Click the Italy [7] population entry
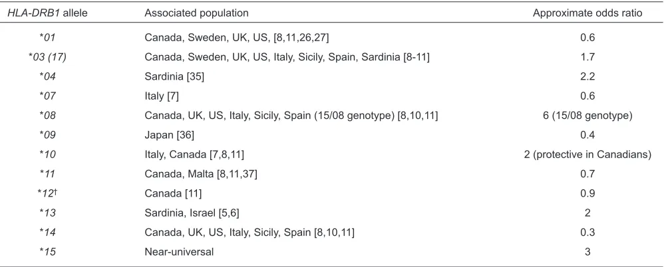The image size is (664, 267). click(x=162, y=96)
